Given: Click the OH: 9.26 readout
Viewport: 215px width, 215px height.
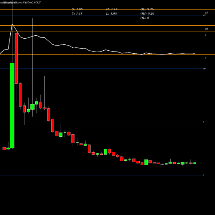Looking at the screenshot, I should pos(147,14).
